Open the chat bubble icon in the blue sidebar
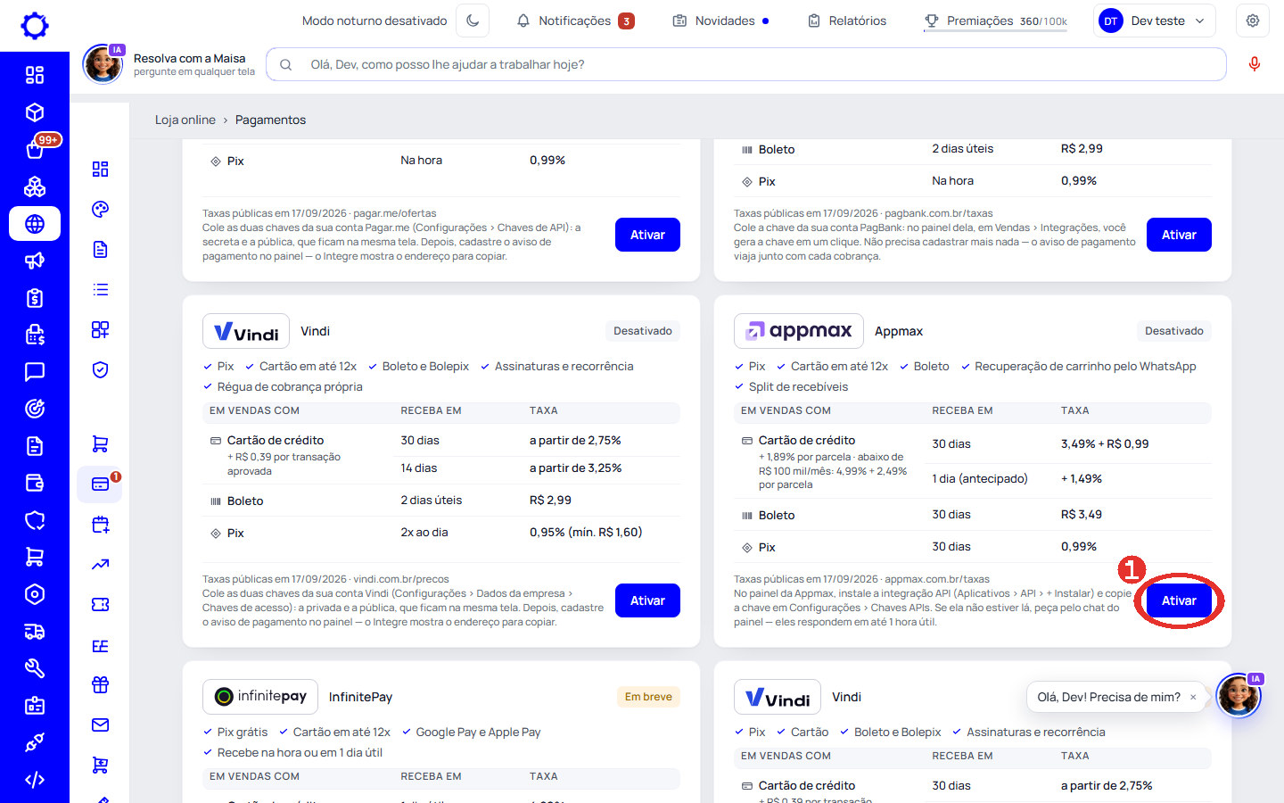The height and width of the screenshot is (803, 1284). [35, 372]
